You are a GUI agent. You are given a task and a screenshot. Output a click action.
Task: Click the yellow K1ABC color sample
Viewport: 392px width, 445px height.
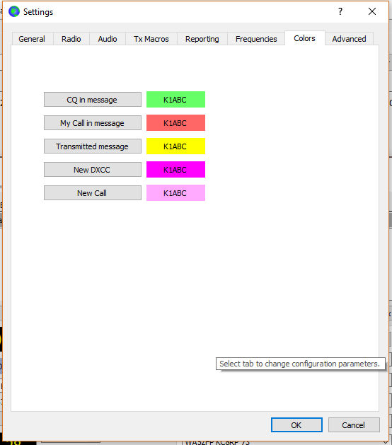pos(175,146)
